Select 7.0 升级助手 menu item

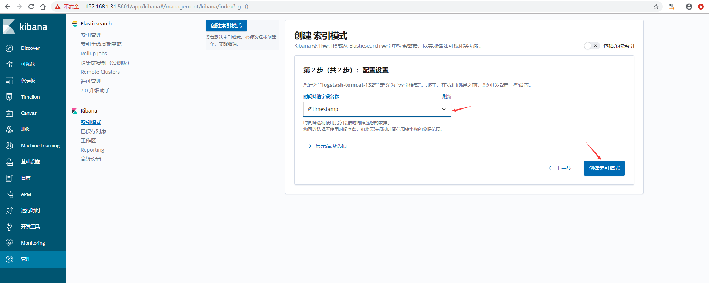tap(95, 90)
